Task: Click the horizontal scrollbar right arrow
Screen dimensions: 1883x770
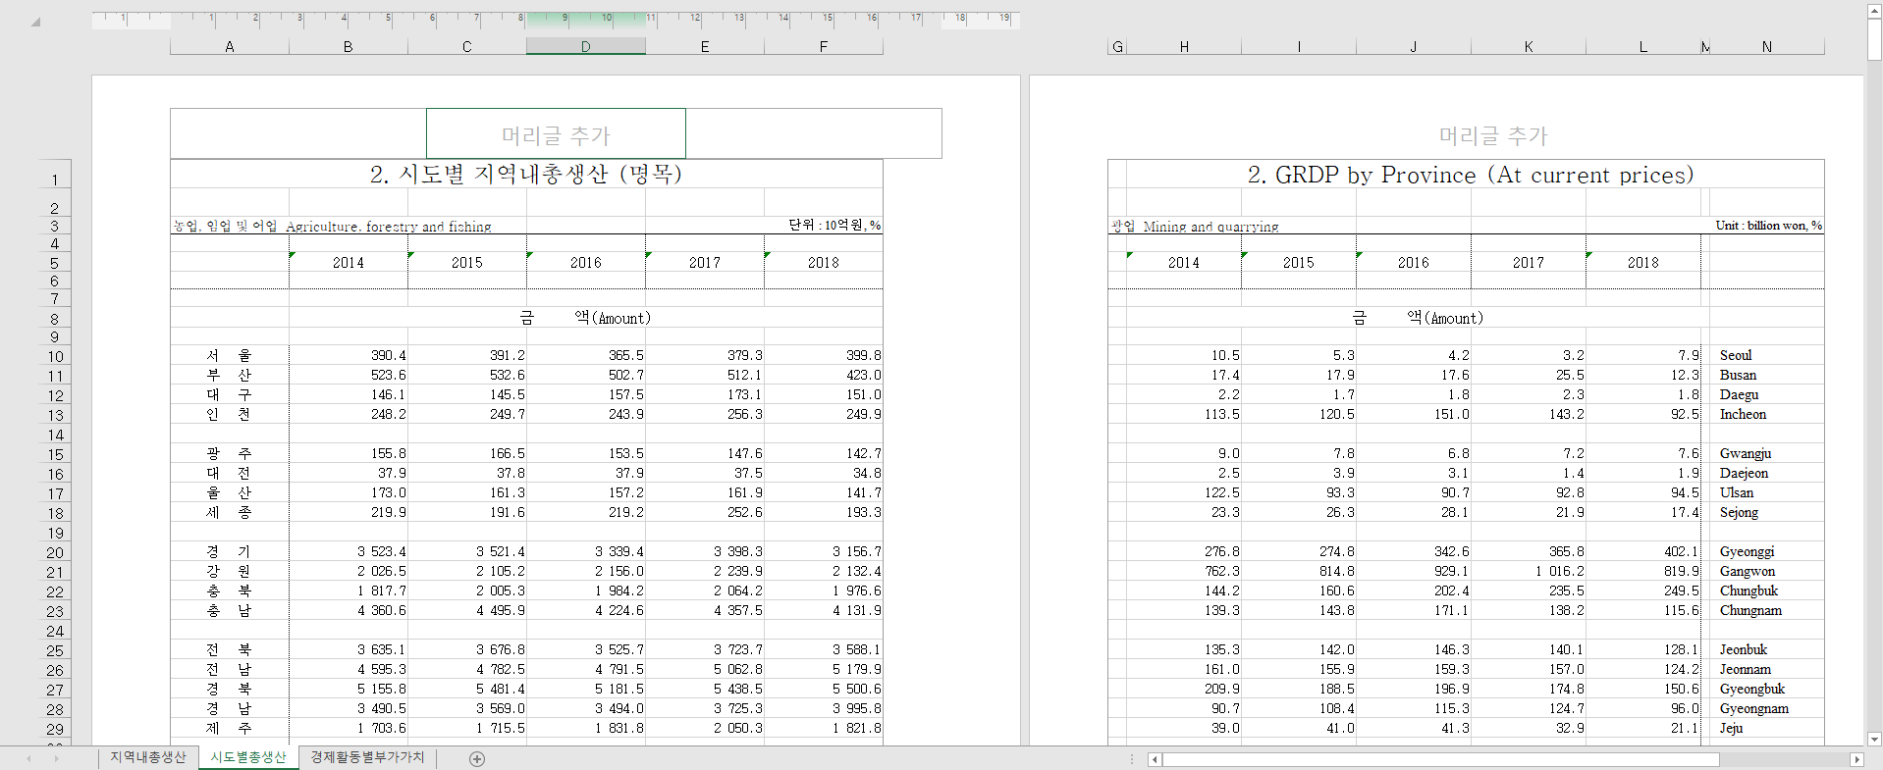Action: pos(1856,759)
